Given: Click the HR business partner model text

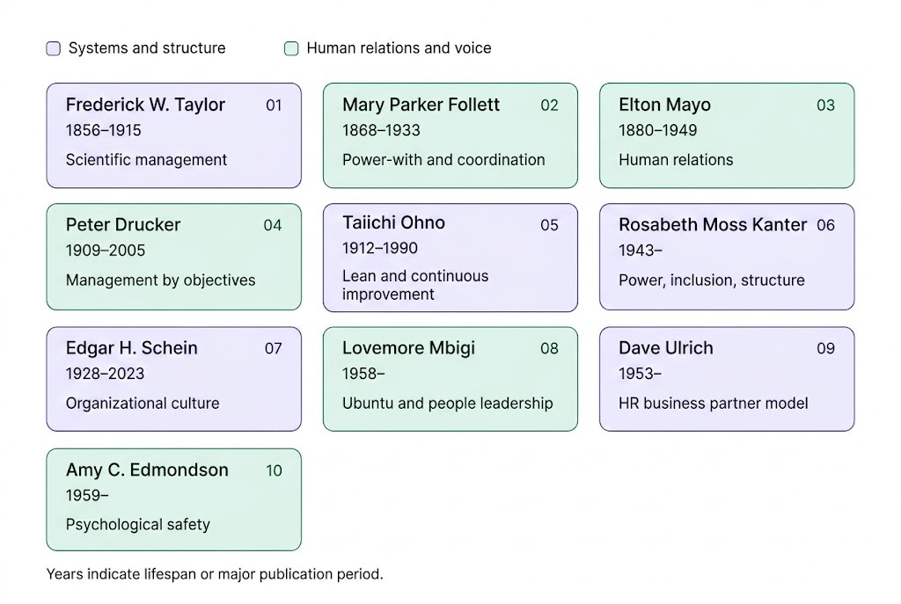Looking at the screenshot, I should click(x=713, y=404).
